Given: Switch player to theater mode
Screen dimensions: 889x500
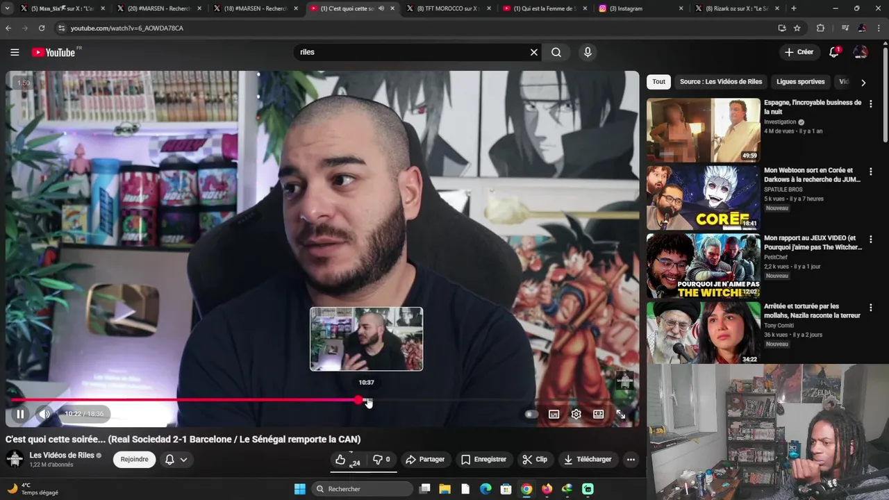Looking at the screenshot, I should pyautogui.click(x=598, y=414).
